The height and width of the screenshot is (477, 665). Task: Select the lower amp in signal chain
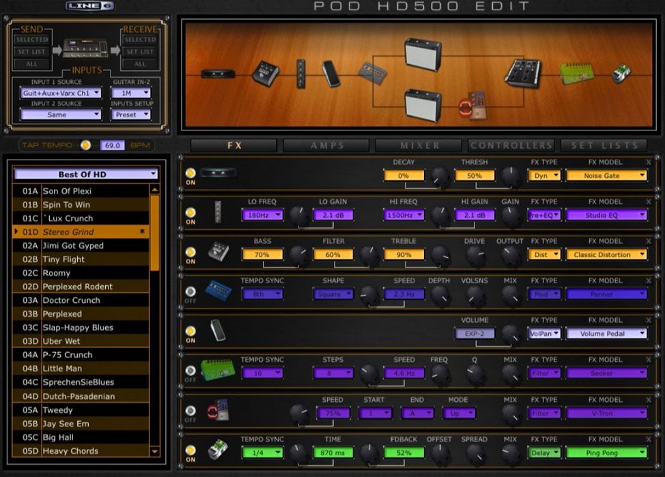tap(423, 105)
